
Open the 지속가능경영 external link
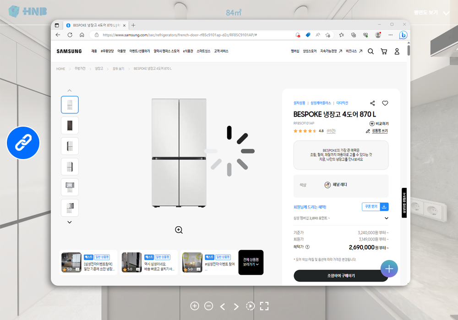click(331, 51)
